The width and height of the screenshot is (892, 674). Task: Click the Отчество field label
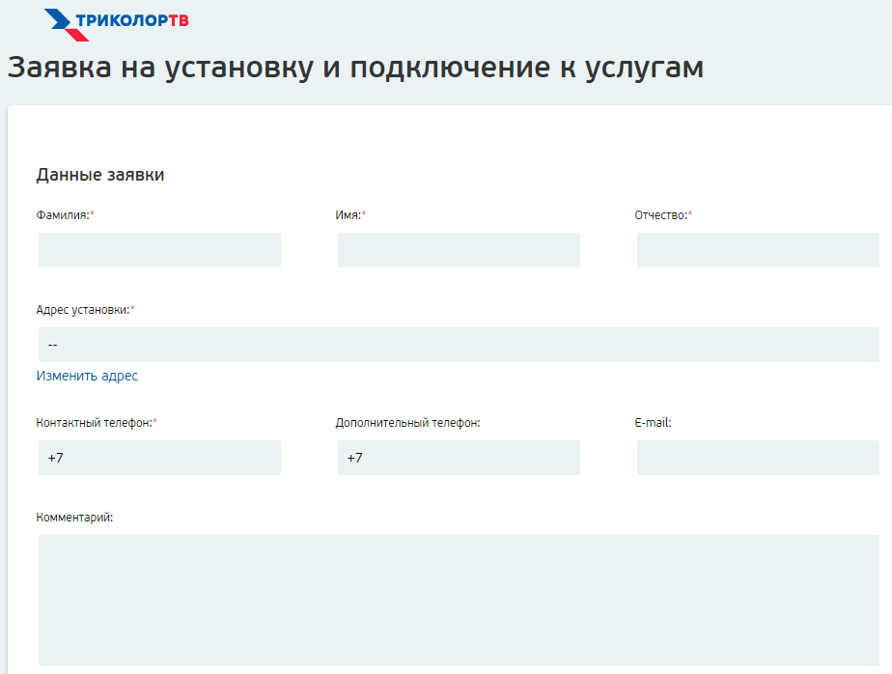coord(660,215)
